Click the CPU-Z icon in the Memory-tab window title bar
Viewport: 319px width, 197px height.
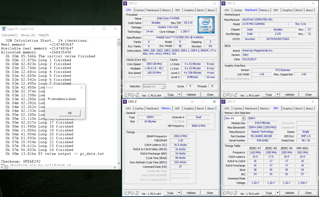click(125, 102)
